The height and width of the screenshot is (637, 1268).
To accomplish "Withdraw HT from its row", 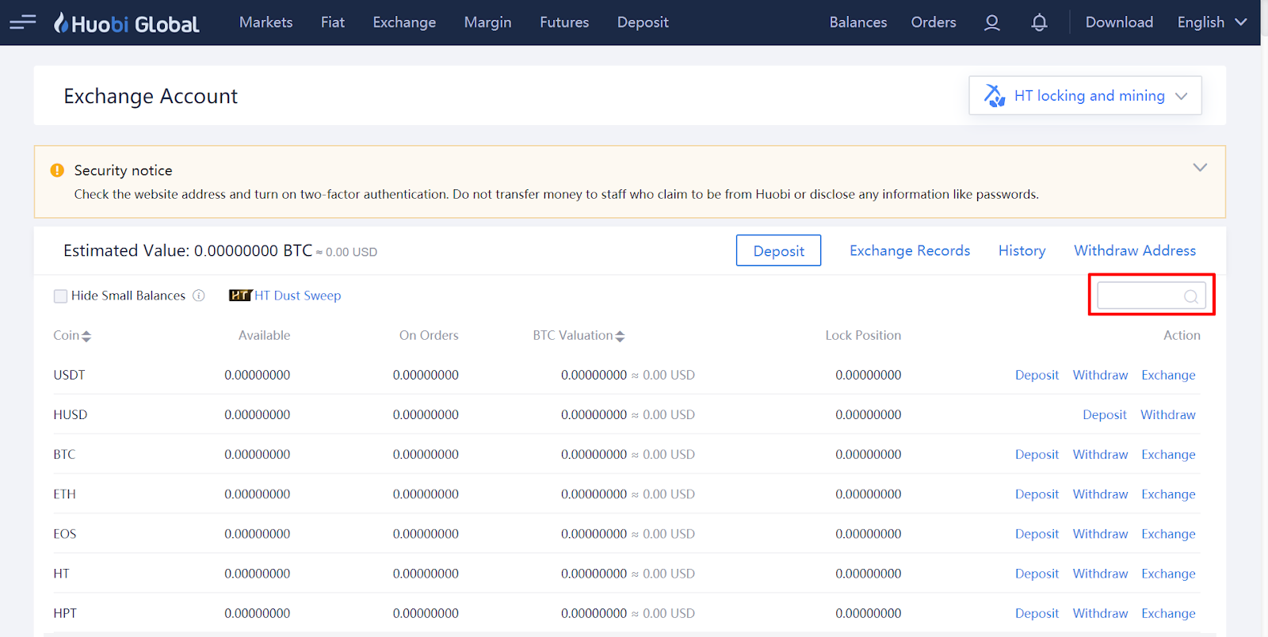I will click(x=1100, y=574).
